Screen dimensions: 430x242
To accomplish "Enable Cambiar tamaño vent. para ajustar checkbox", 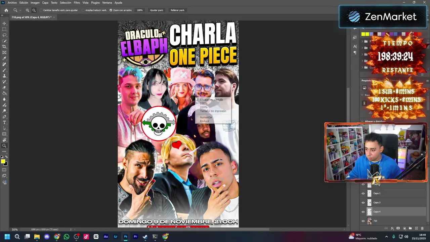I will coord(41,10).
